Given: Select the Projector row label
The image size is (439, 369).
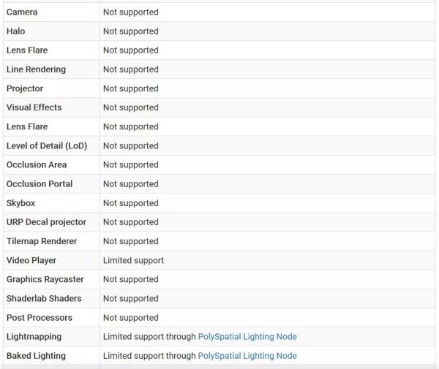Looking at the screenshot, I should tap(25, 88).
